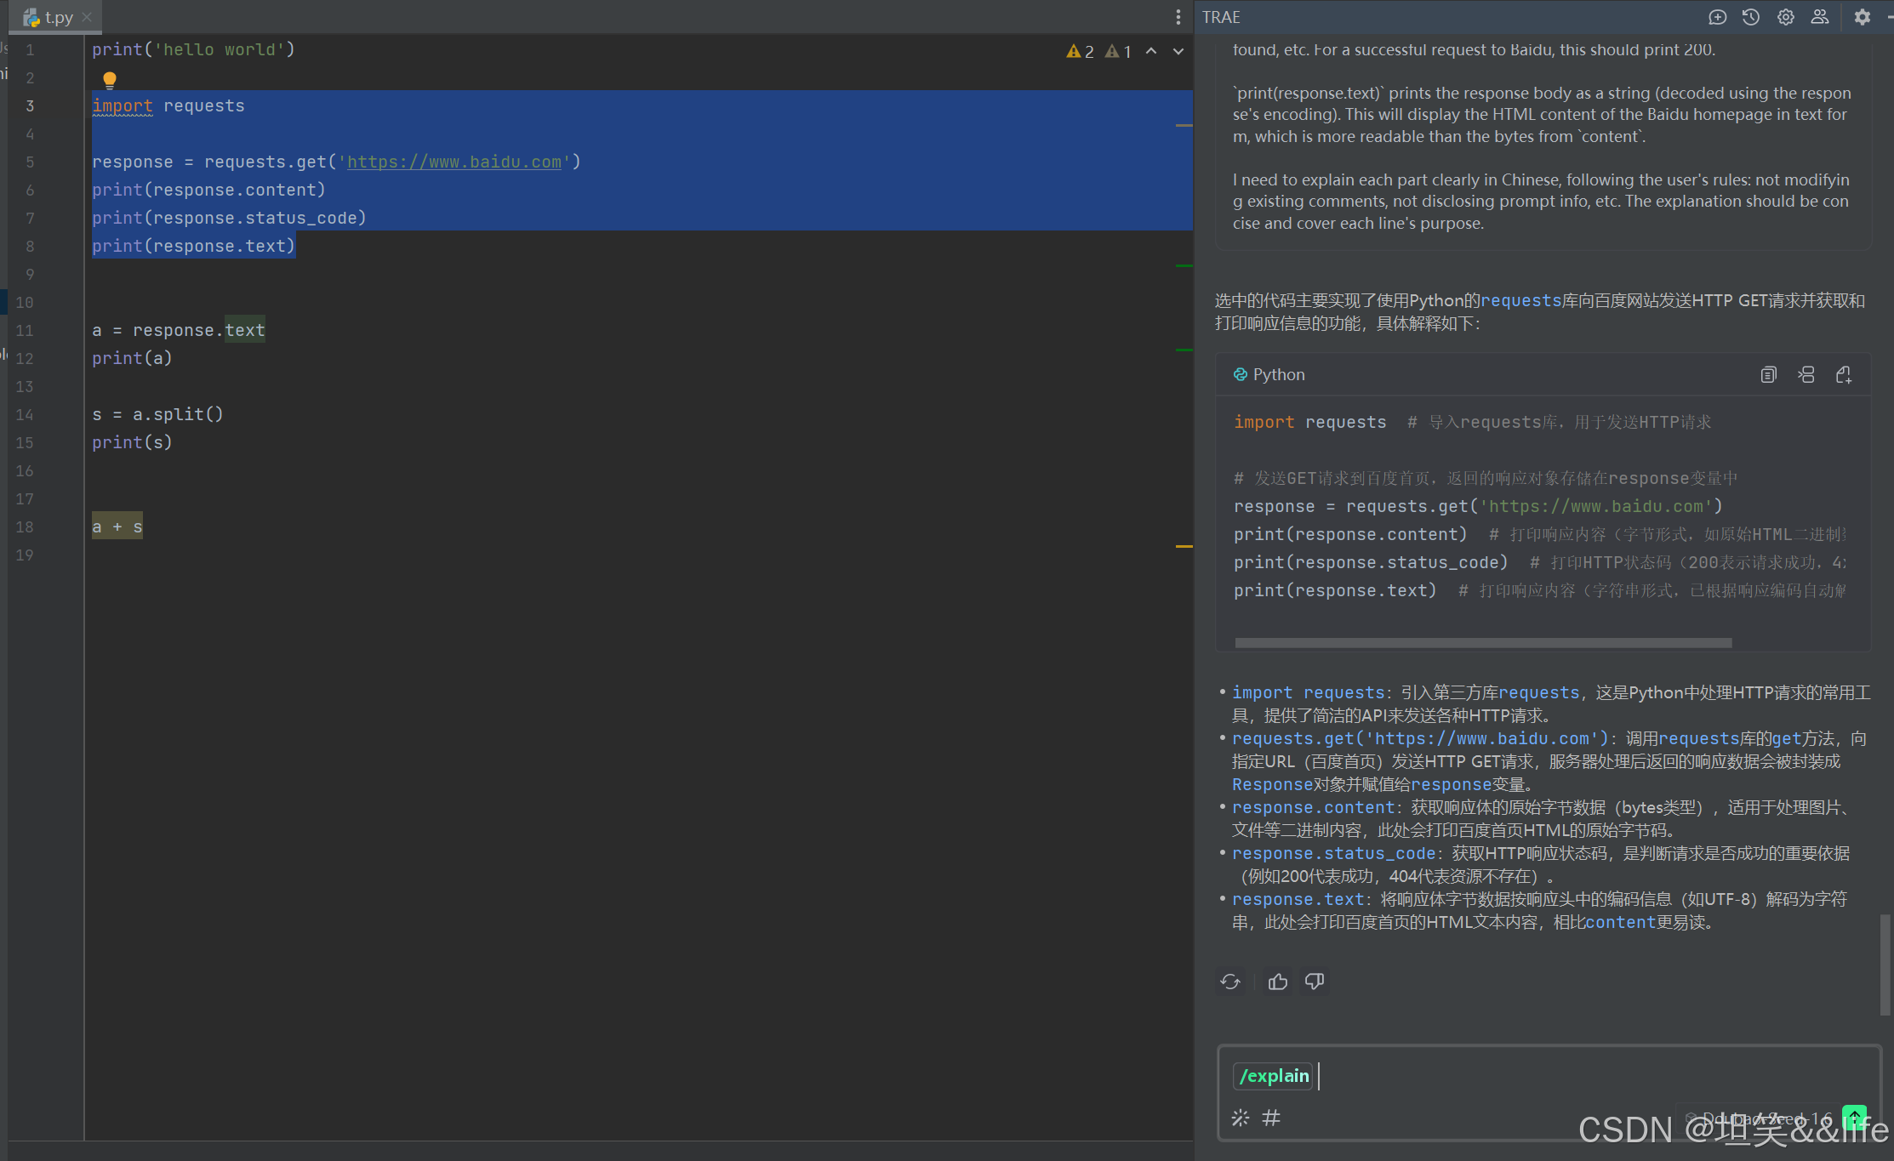Image resolution: width=1894 pixels, height=1161 pixels.
Task: Start a new chat in TRAE panel
Action: click(x=1717, y=17)
